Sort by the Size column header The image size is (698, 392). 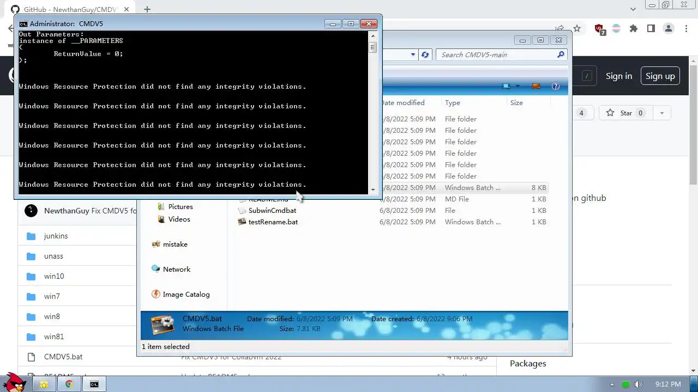(x=516, y=102)
